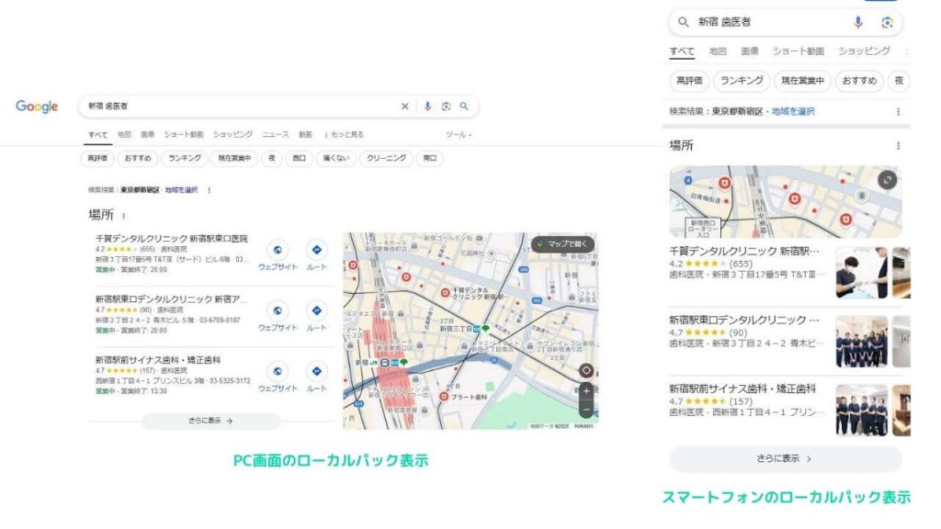Switch to the ニュース tab on PC
The height and width of the screenshot is (529, 941).
[276, 135]
